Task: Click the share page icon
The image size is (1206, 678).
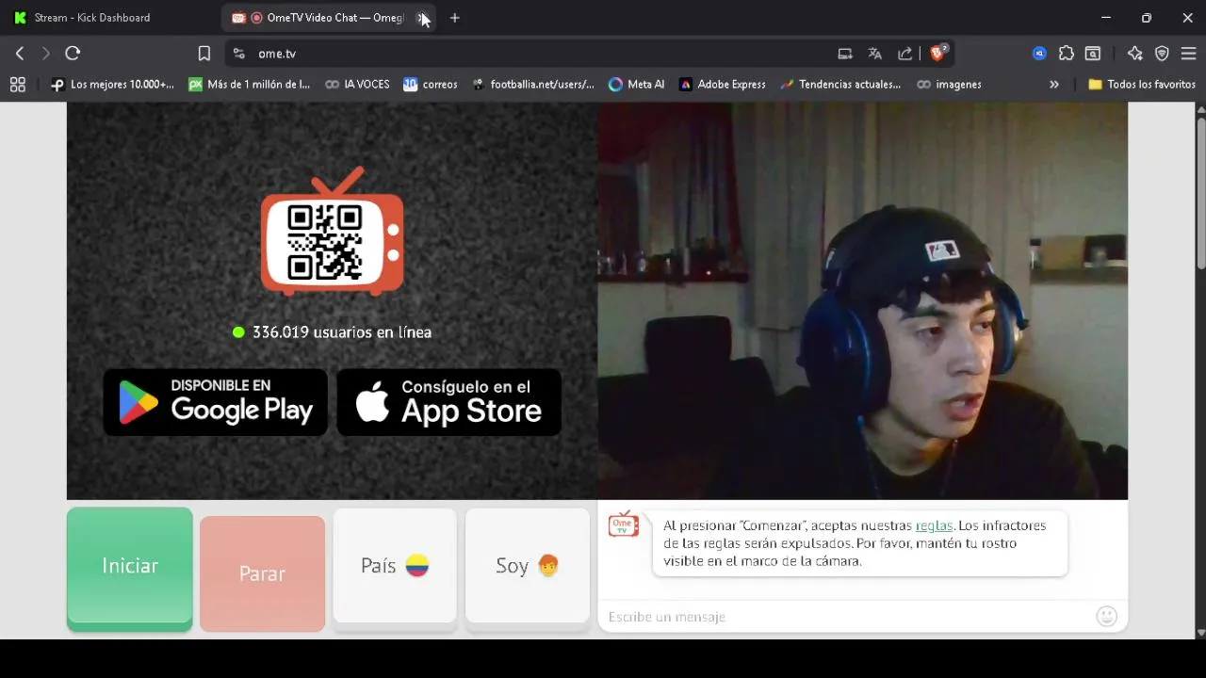Action: point(905,54)
